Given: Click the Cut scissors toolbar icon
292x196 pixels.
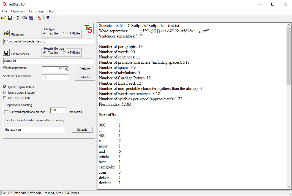Looking at the screenshot, I should tap(18, 18).
